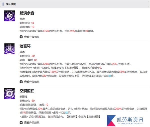Image resolution: width=150 pixels, height=127 pixels.
Task: Click the 迷宫环 skill icon
Action: [x=9, y=49]
